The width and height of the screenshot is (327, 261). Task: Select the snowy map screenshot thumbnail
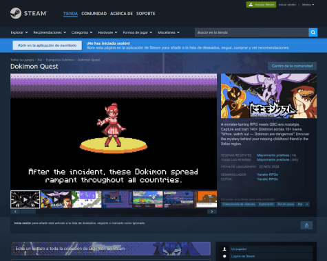(x=87, y=199)
